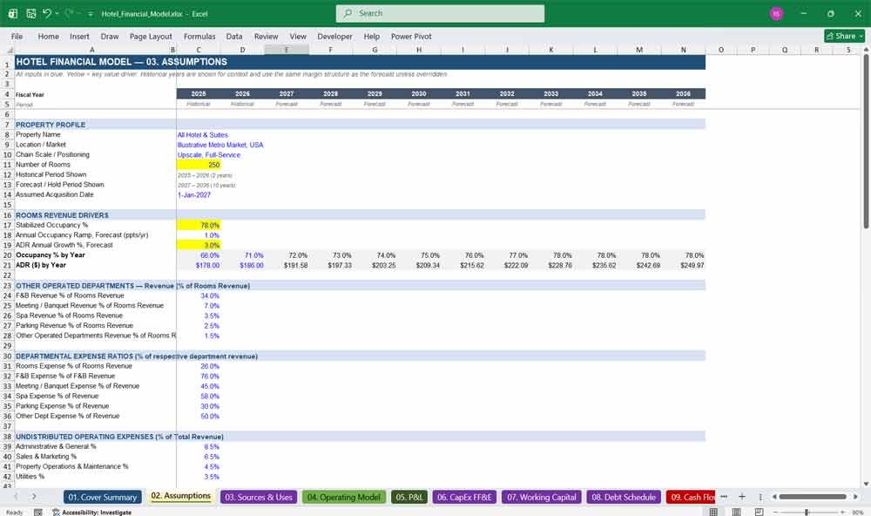Select Rooms Expense 26.0% cell
The height and width of the screenshot is (516, 871).
[199, 366]
